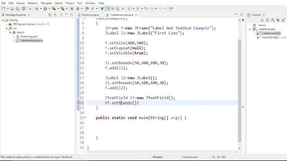Screen dimensions: 287x161
Task: Switch to the firstswing.java editor tab
Action: (90, 15)
